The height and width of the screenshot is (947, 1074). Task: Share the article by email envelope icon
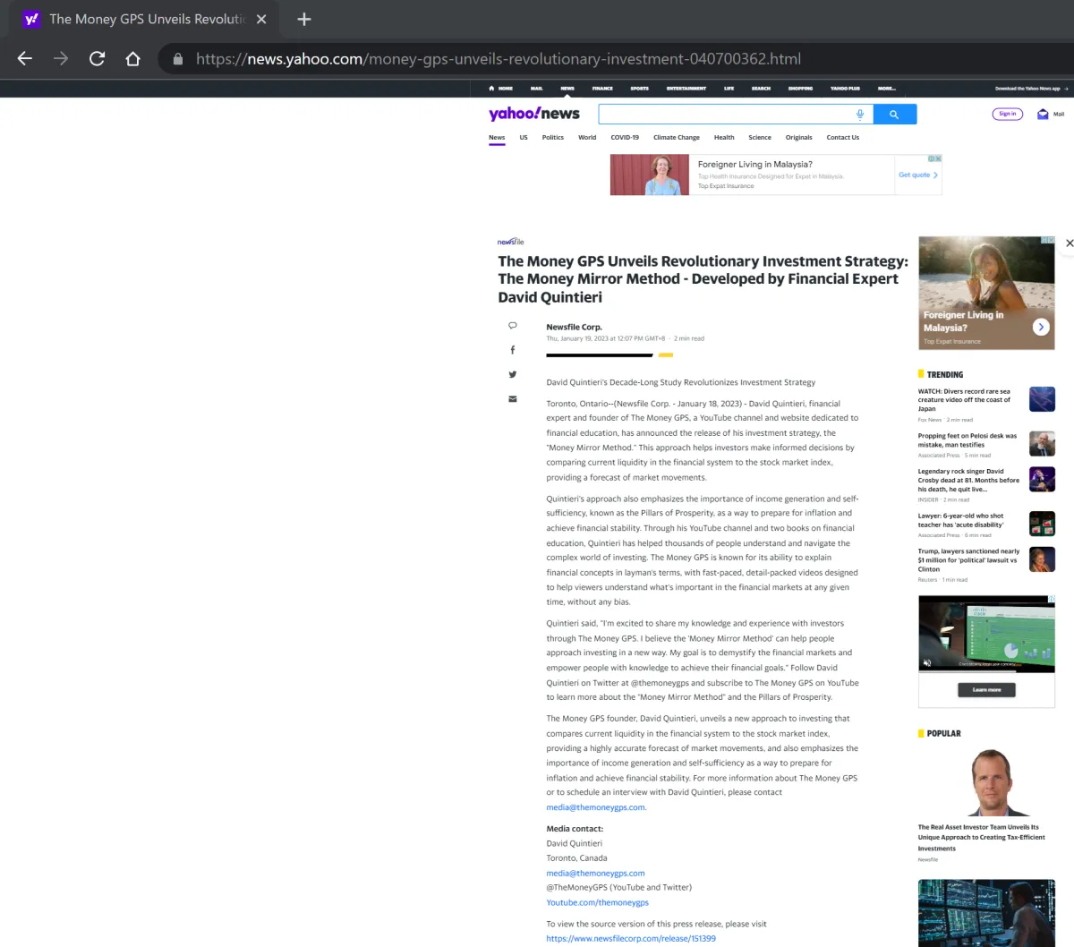pos(513,399)
